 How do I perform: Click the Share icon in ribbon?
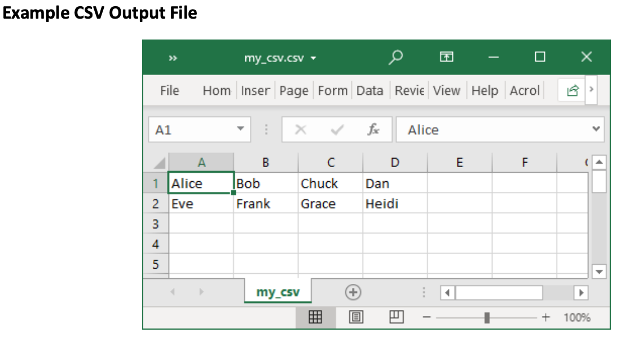coord(573,90)
